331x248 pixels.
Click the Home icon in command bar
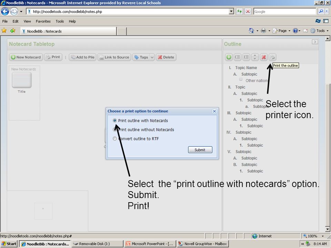[251, 31]
